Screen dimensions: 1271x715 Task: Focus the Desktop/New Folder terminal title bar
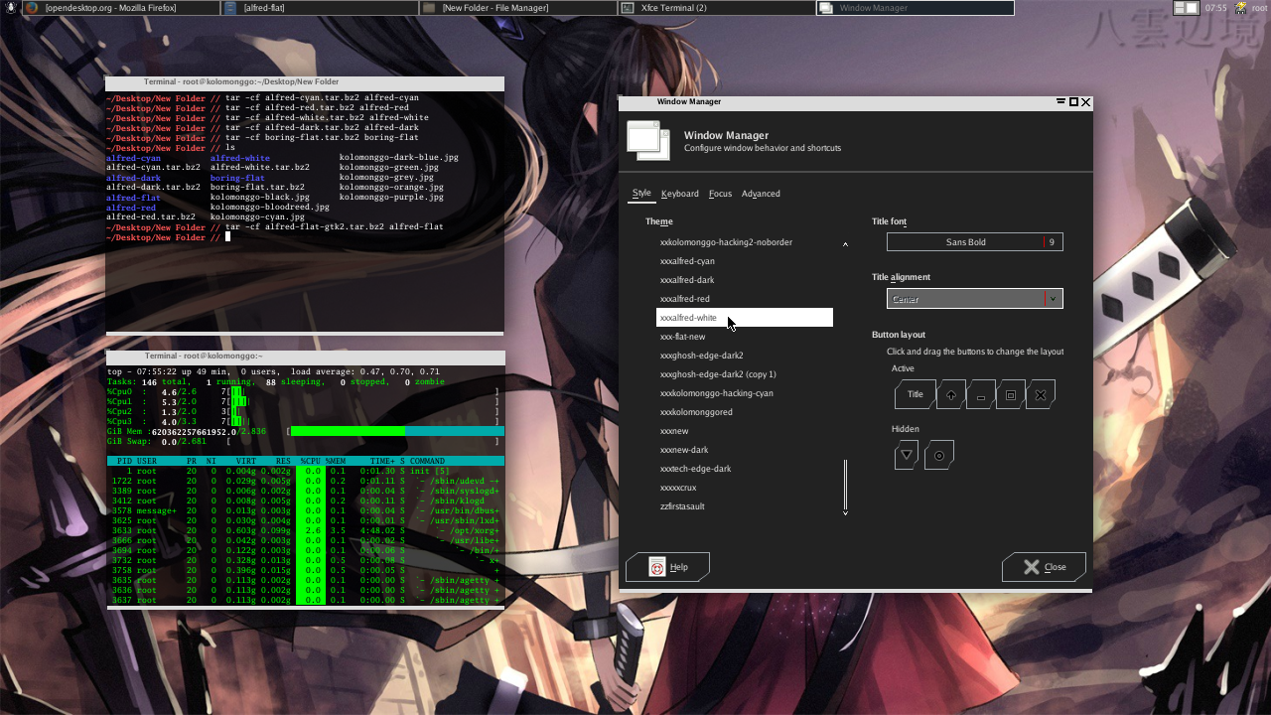coord(305,82)
